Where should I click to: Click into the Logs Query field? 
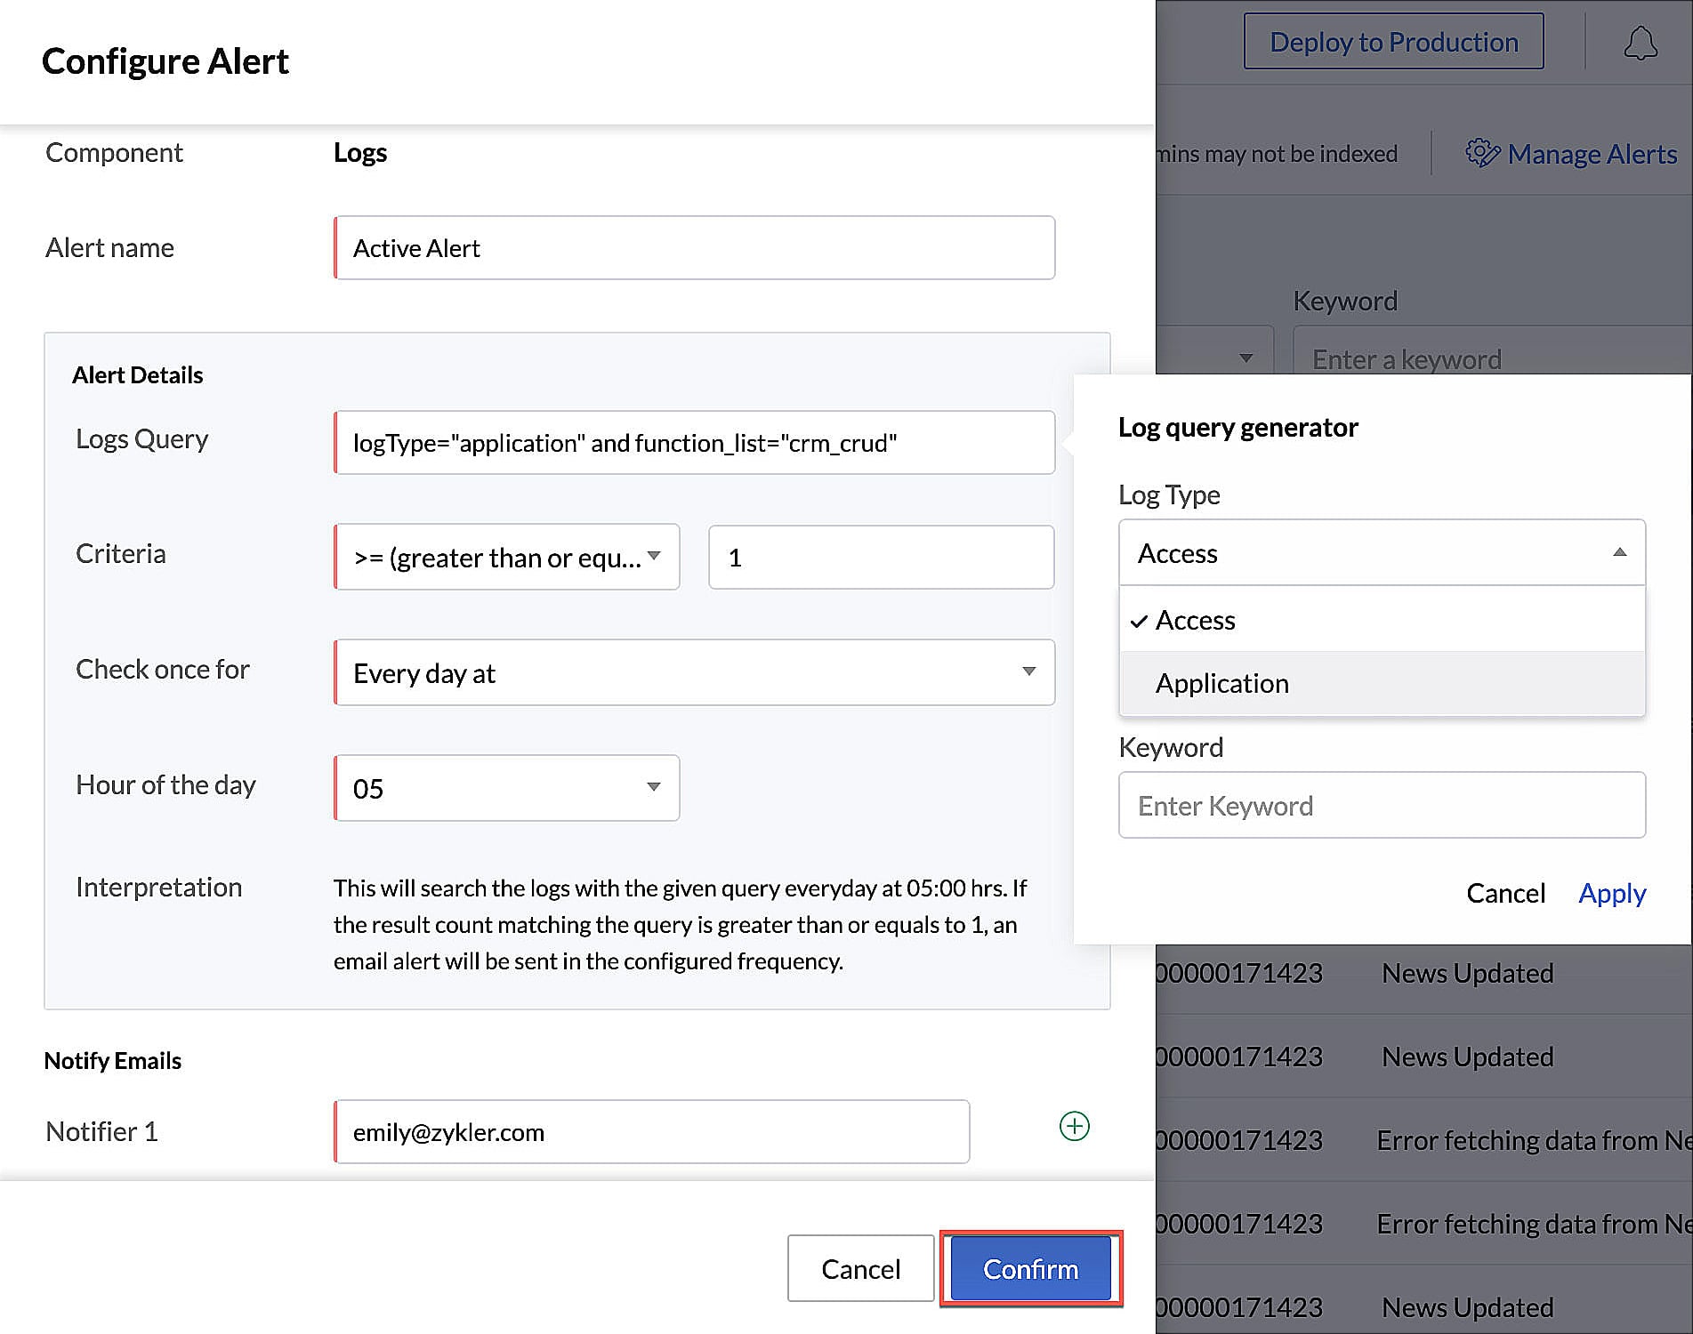click(694, 443)
